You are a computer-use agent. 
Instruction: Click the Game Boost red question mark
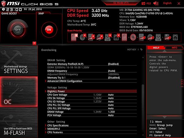point(34,43)
